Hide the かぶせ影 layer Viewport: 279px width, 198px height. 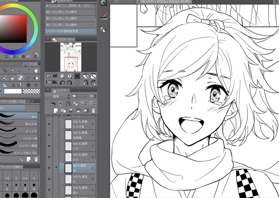tap(49, 124)
